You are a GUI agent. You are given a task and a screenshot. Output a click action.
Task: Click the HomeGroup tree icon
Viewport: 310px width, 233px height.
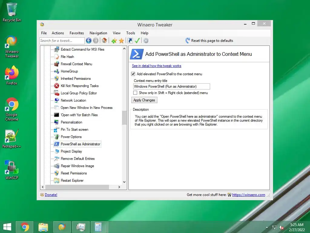click(57, 71)
